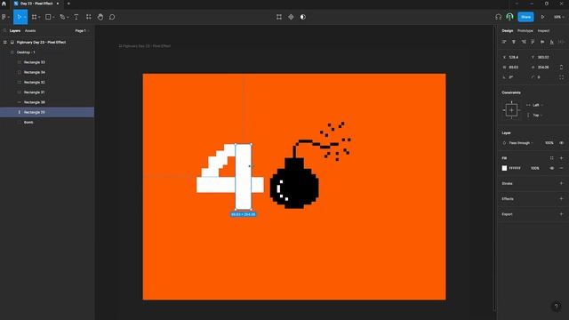Click the align horizontal centers icon
The width and height of the screenshot is (569, 320).
point(514,42)
